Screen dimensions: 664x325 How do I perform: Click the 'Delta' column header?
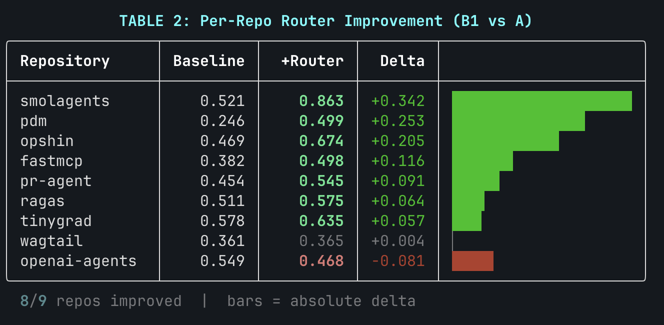pyautogui.click(x=402, y=61)
